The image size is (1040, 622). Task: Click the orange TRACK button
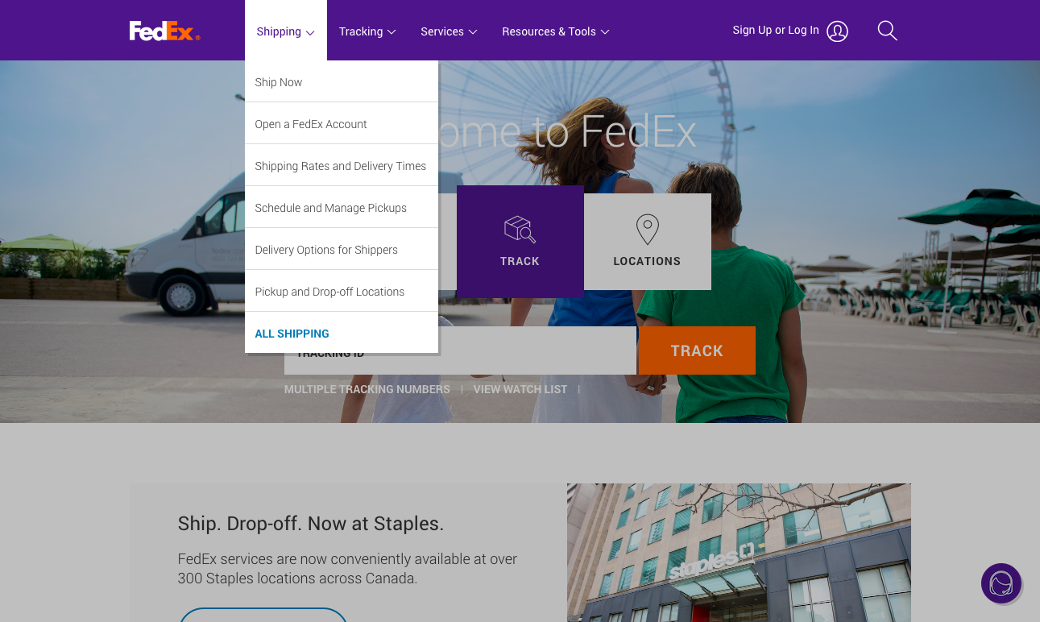click(697, 350)
